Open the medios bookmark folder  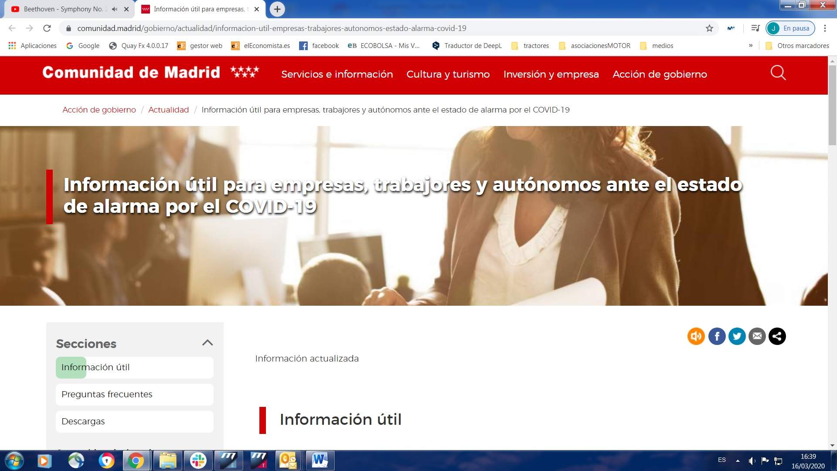pyautogui.click(x=657, y=46)
